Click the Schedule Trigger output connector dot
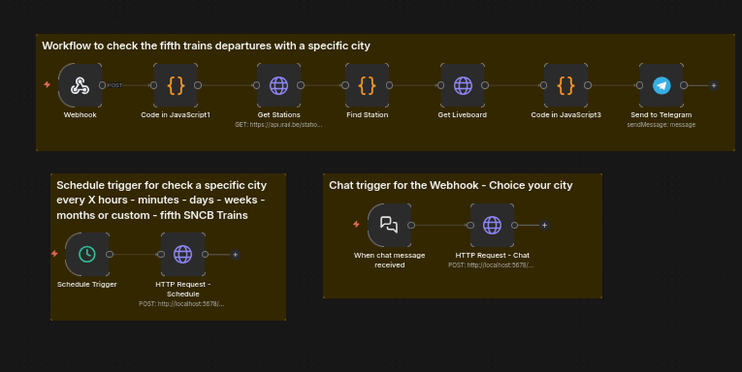 coord(110,254)
